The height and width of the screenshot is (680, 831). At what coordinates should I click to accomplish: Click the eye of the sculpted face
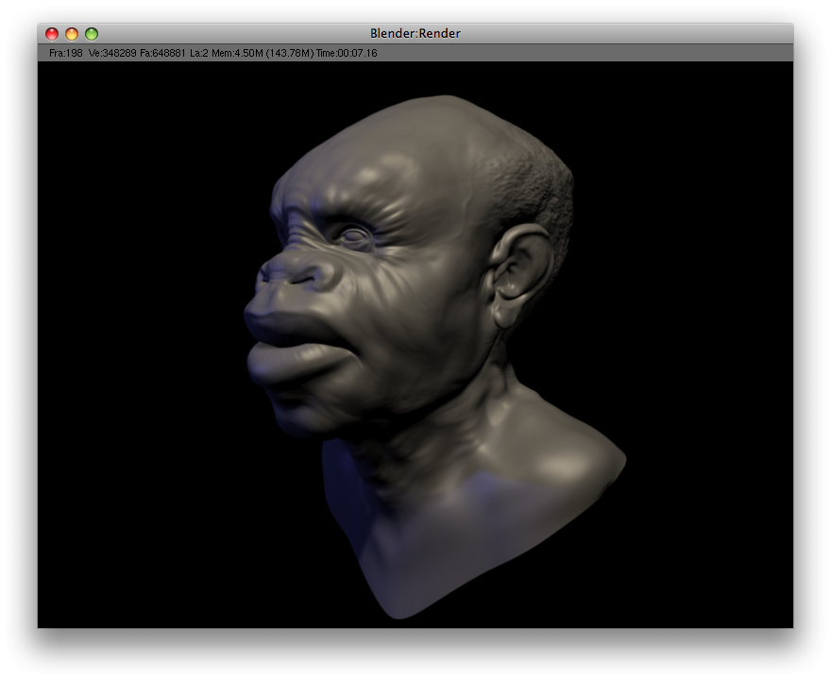354,236
